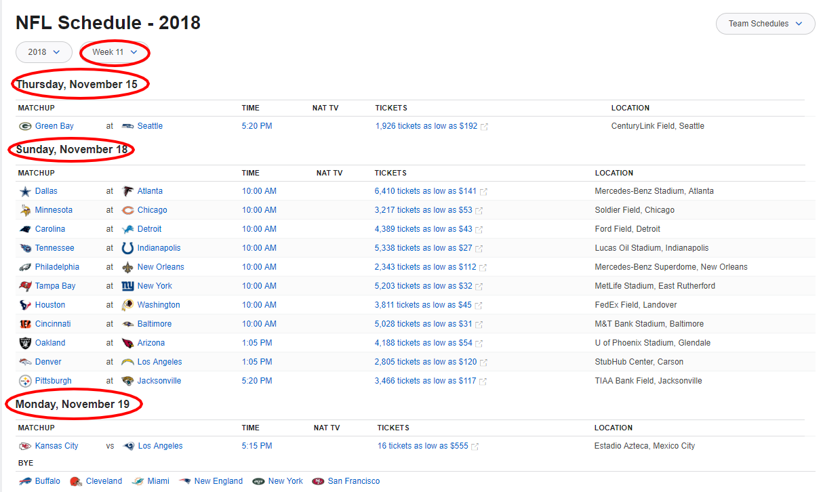Open 5,338 tickets as low as $27
The width and height of the screenshot is (823, 492).
(x=424, y=248)
